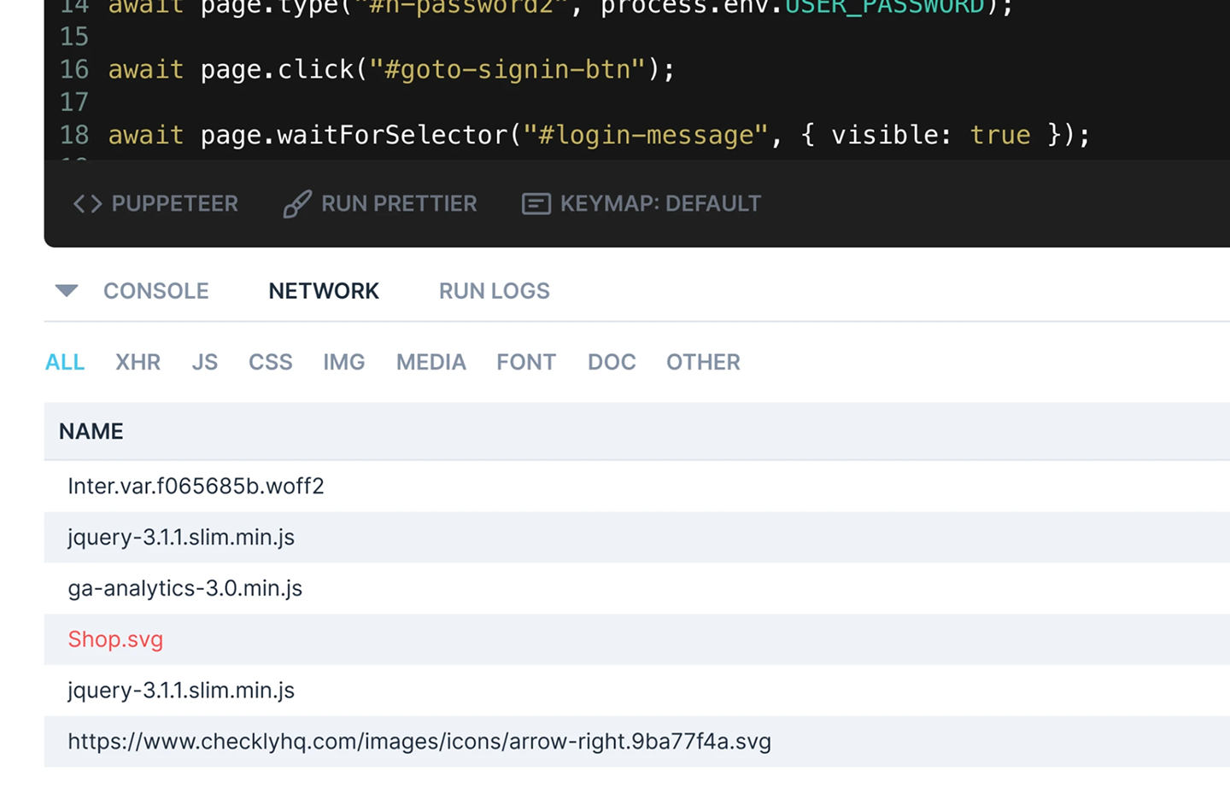Filter requests by OTHER
Screen dimensions: 1230x799
tap(703, 362)
